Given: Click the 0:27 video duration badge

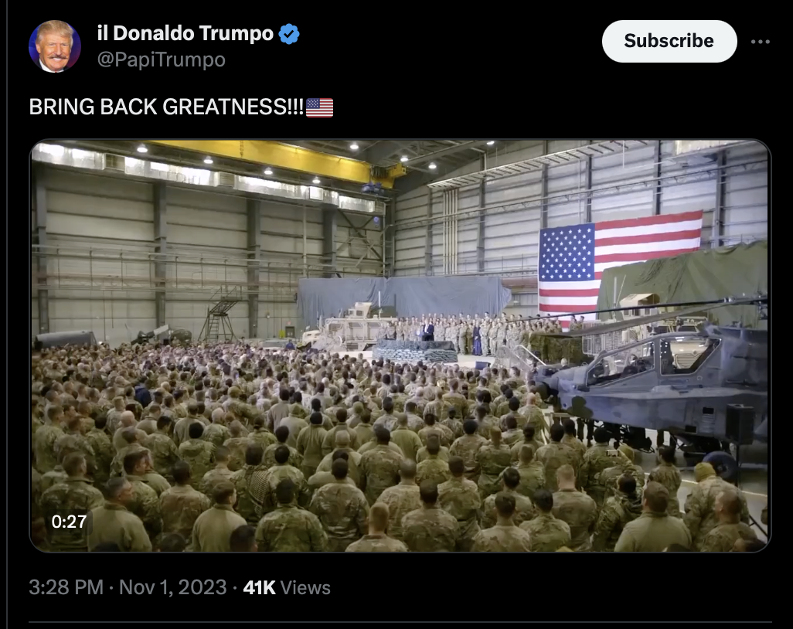Looking at the screenshot, I should tap(69, 522).
